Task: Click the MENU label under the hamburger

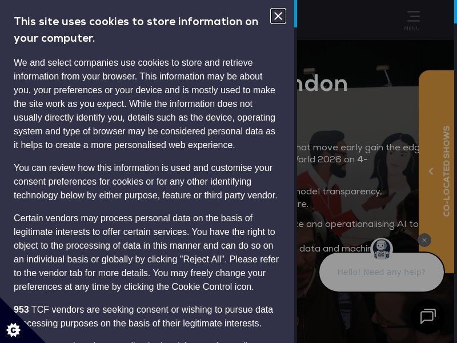Action: (x=412, y=28)
